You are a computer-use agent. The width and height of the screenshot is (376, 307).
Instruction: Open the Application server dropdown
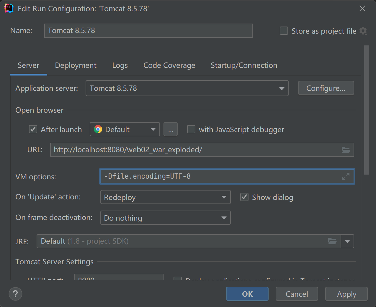(x=187, y=88)
